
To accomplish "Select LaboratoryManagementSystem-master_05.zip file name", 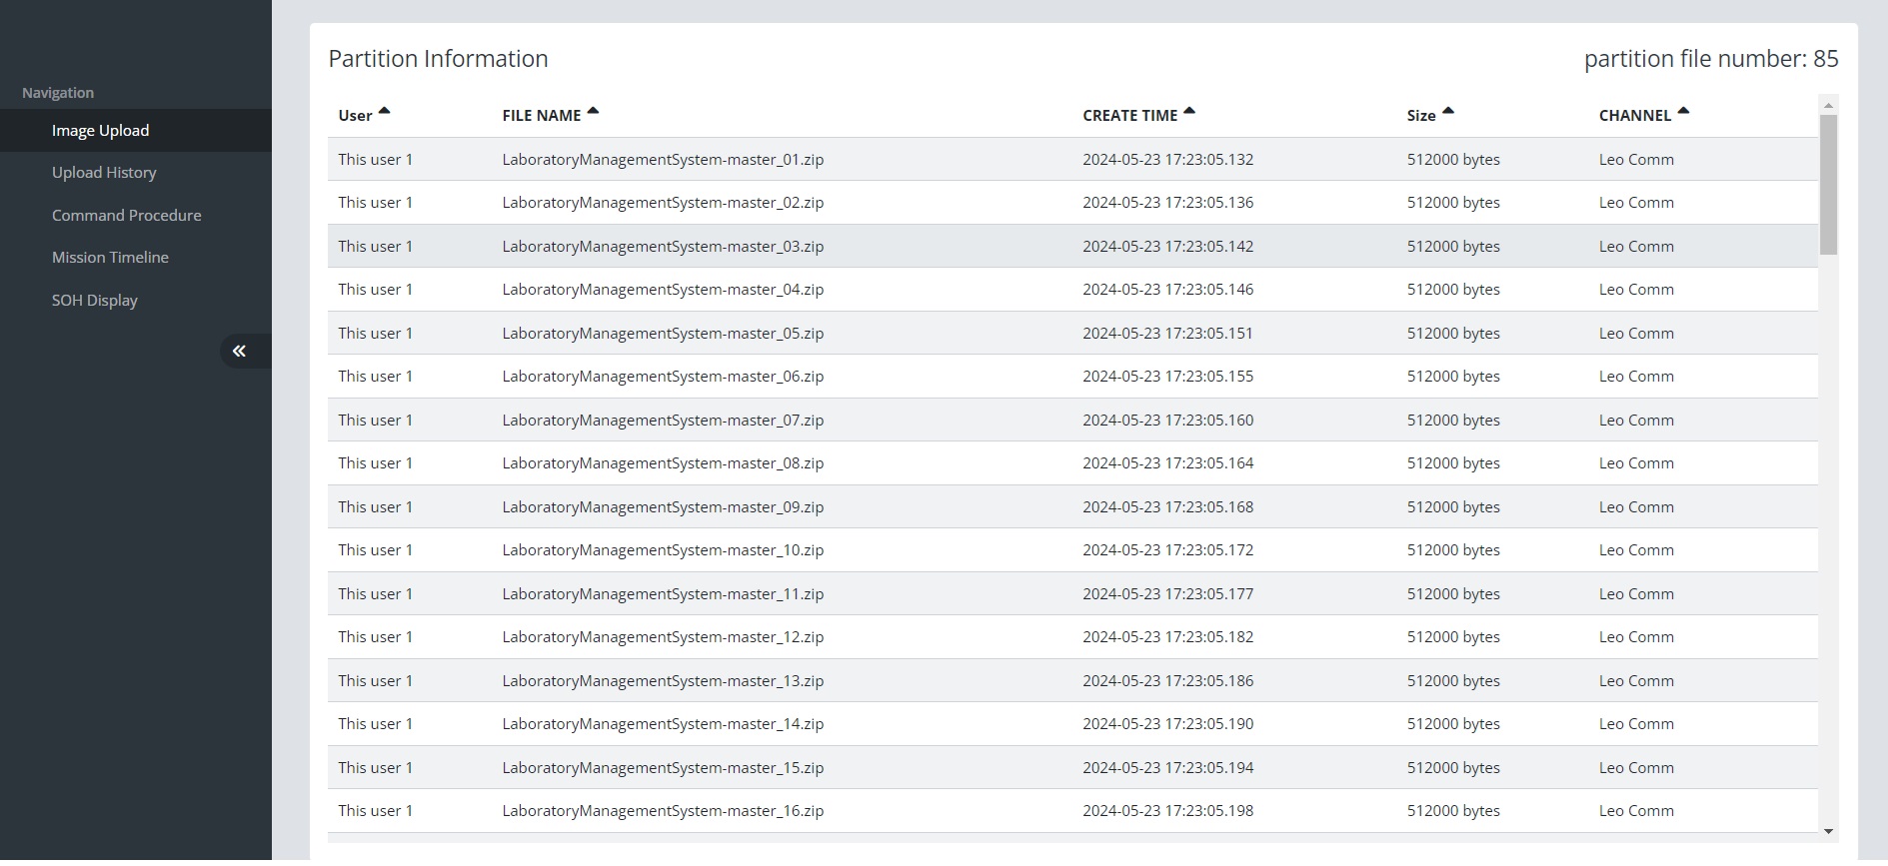I will tap(663, 334).
